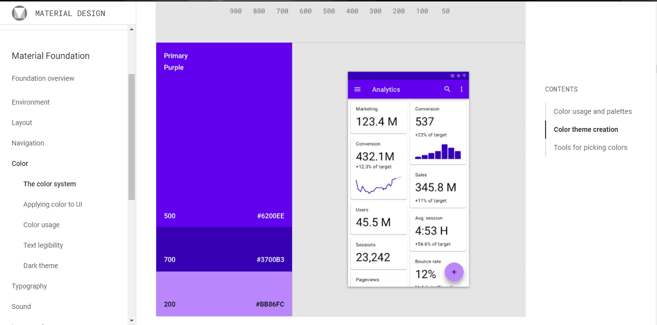Select The color system in the sidebar
This screenshot has height=325, width=657.
50,183
